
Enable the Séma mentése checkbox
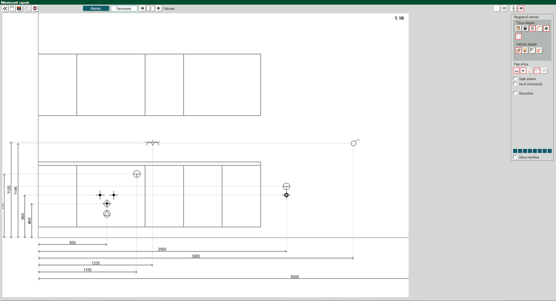coord(515,157)
